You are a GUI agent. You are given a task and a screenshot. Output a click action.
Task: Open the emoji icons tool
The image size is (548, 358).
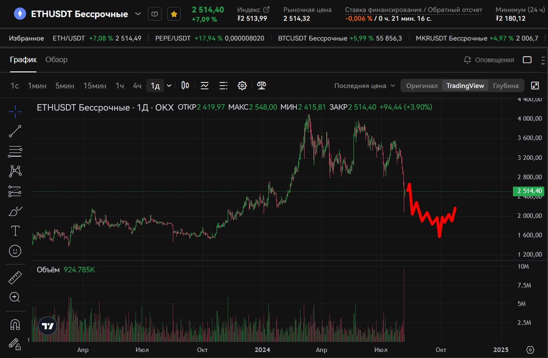pos(15,251)
